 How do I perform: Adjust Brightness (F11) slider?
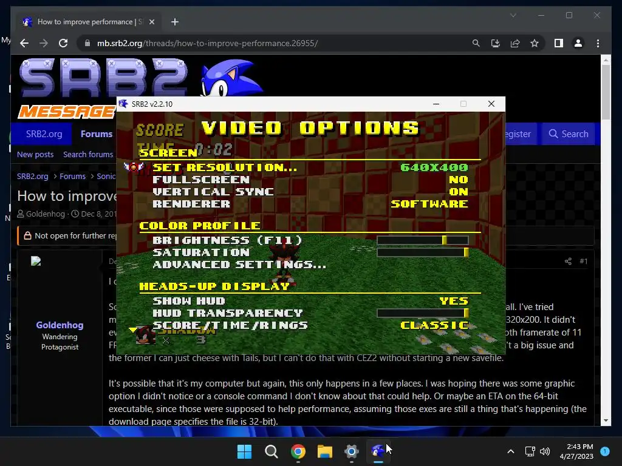(423, 240)
